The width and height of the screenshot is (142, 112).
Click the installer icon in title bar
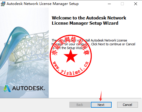[x=3, y=4]
